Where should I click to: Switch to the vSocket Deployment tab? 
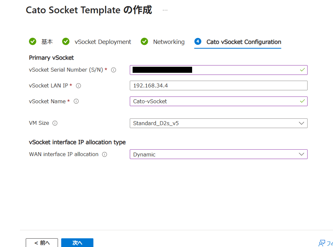coord(102,42)
